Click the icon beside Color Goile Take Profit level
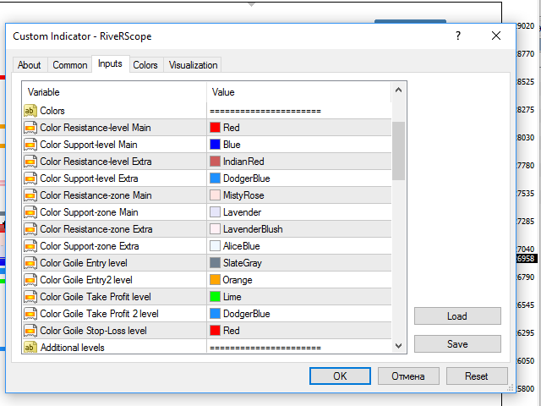The image size is (541, 406). coord(30,297)
